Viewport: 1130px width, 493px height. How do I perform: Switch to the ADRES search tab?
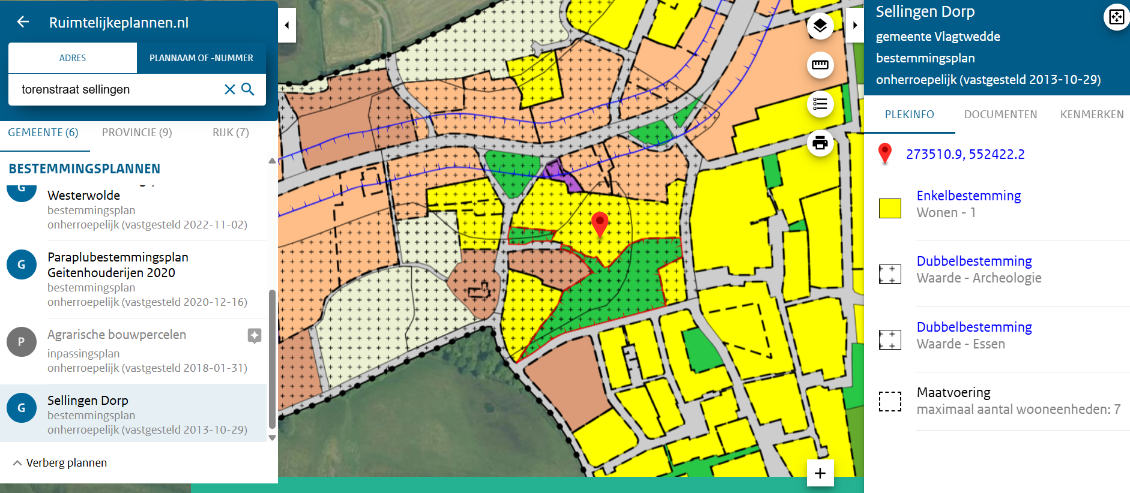(x=73, y=58)
